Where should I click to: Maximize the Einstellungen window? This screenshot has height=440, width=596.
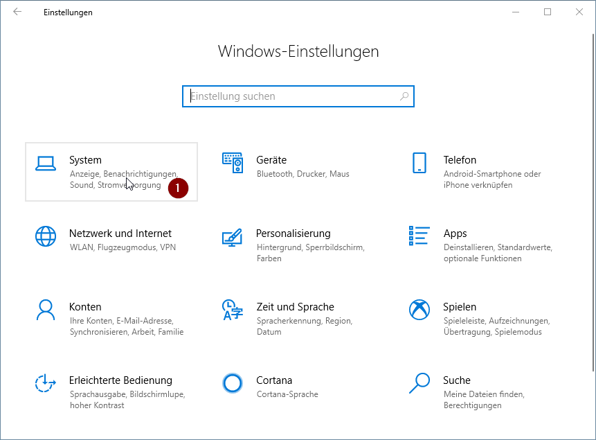pyautogui.click(x=548, y=12)
